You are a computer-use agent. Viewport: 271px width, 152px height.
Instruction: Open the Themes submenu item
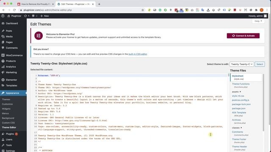click(x=6, y=100)
